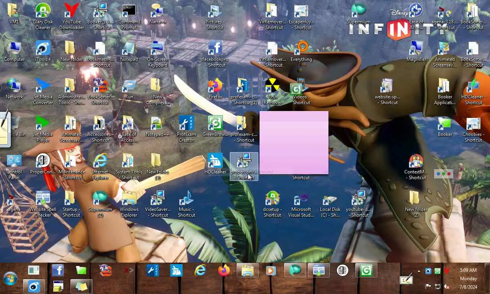Open Action Center flag in tray
The width and height of the screenshot is (490, 294).
click(x=428, y=286)
